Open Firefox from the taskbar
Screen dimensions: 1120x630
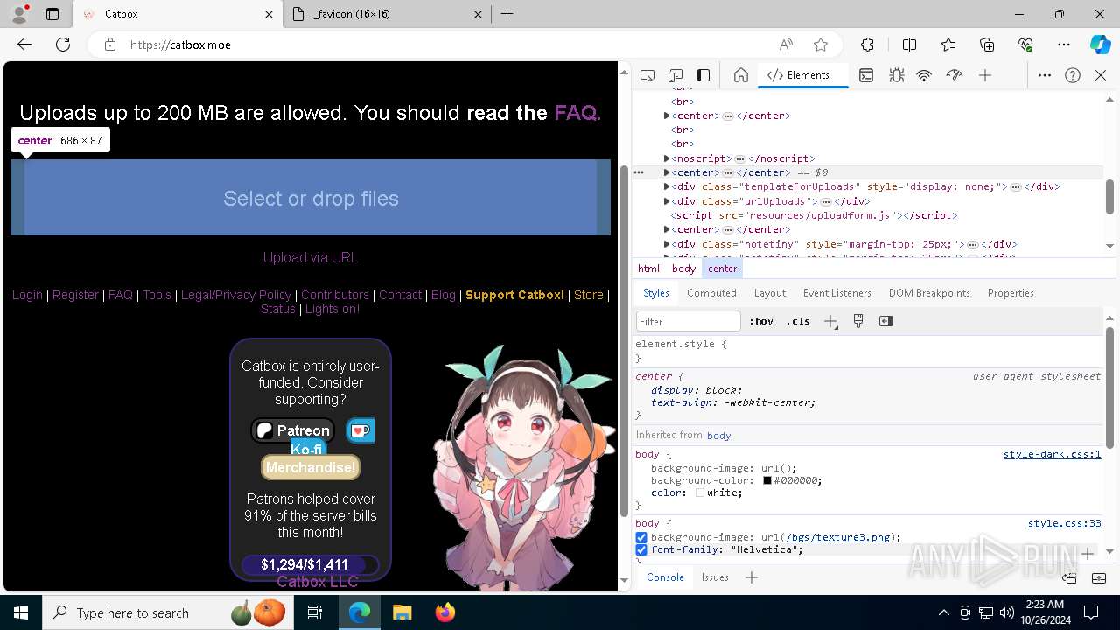click(445, 612)
